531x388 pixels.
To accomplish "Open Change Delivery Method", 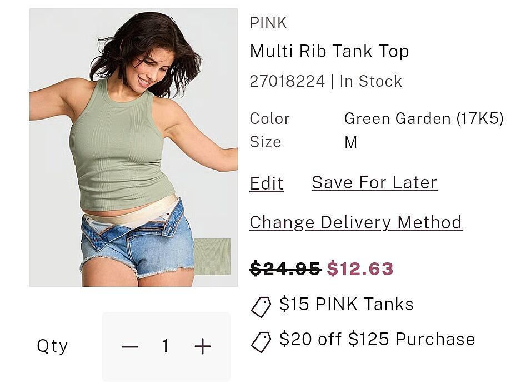I will pyautogui.click(x=355, y=222).
